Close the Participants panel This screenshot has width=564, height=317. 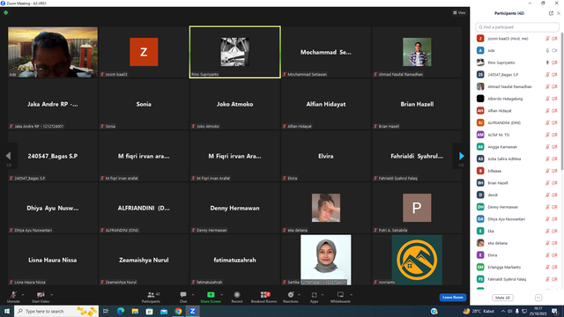point(559,13)
